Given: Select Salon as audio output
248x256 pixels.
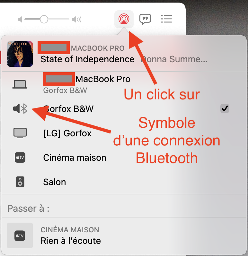Looking at the screenshot, I should (124, 182).
